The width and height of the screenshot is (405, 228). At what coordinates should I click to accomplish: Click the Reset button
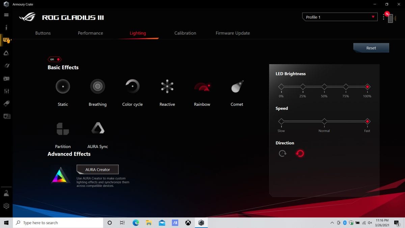click(371, 48)
